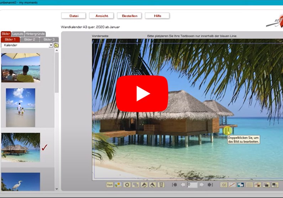This screenshot has width=283, height=198.
Task: Open the folder browse icon beside Kalender
Action: (56, 45)
